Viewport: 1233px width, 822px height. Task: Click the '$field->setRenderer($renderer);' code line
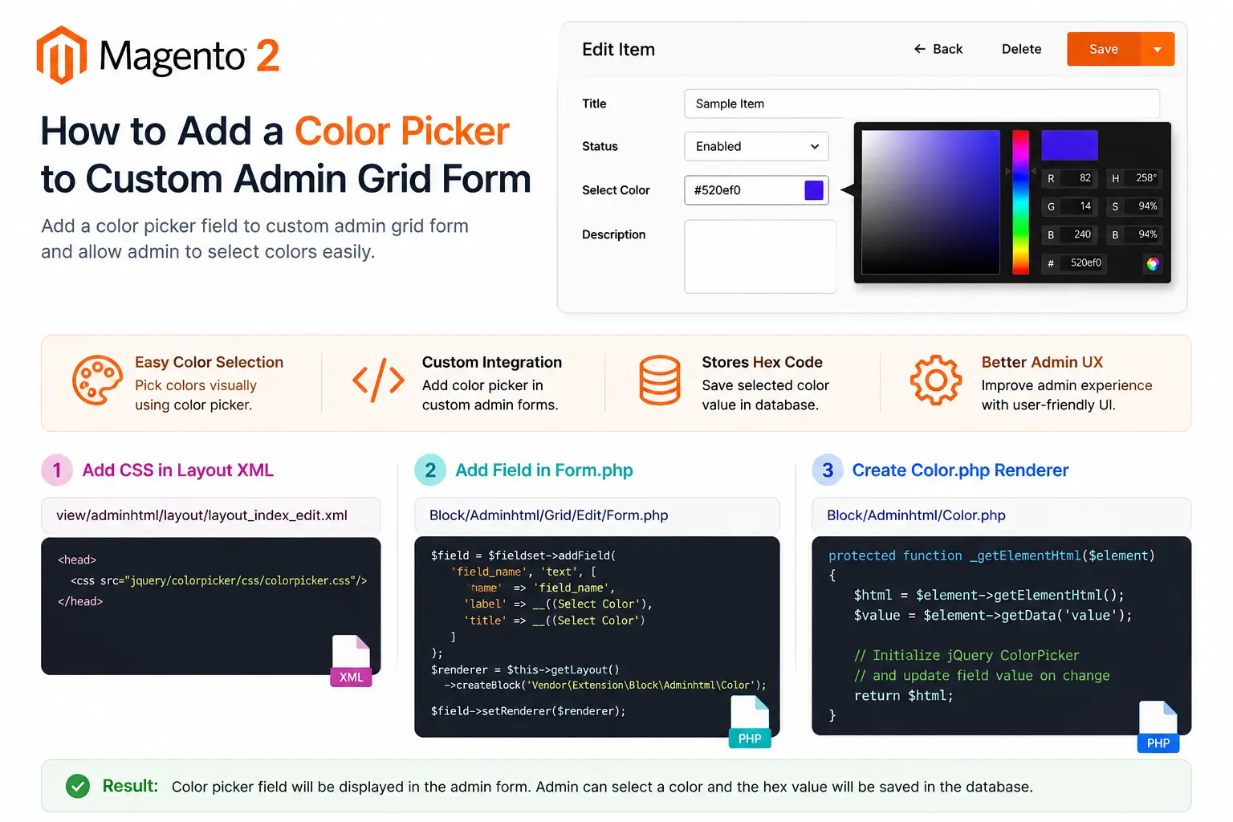528,711
